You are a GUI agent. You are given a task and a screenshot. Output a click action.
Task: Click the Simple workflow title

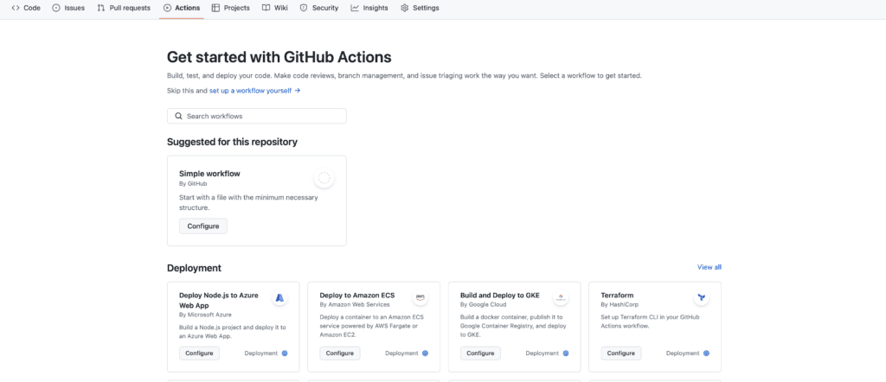(209, 174)
